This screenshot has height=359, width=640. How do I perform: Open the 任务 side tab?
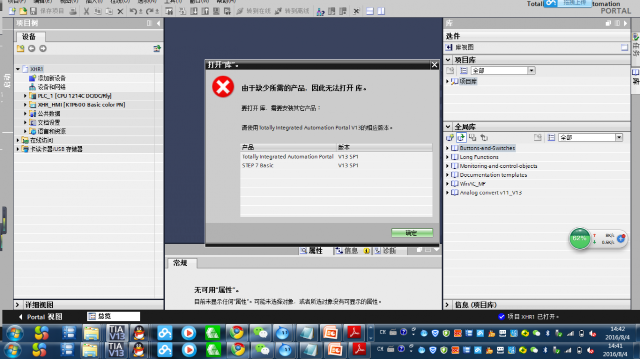click(635, 45)
